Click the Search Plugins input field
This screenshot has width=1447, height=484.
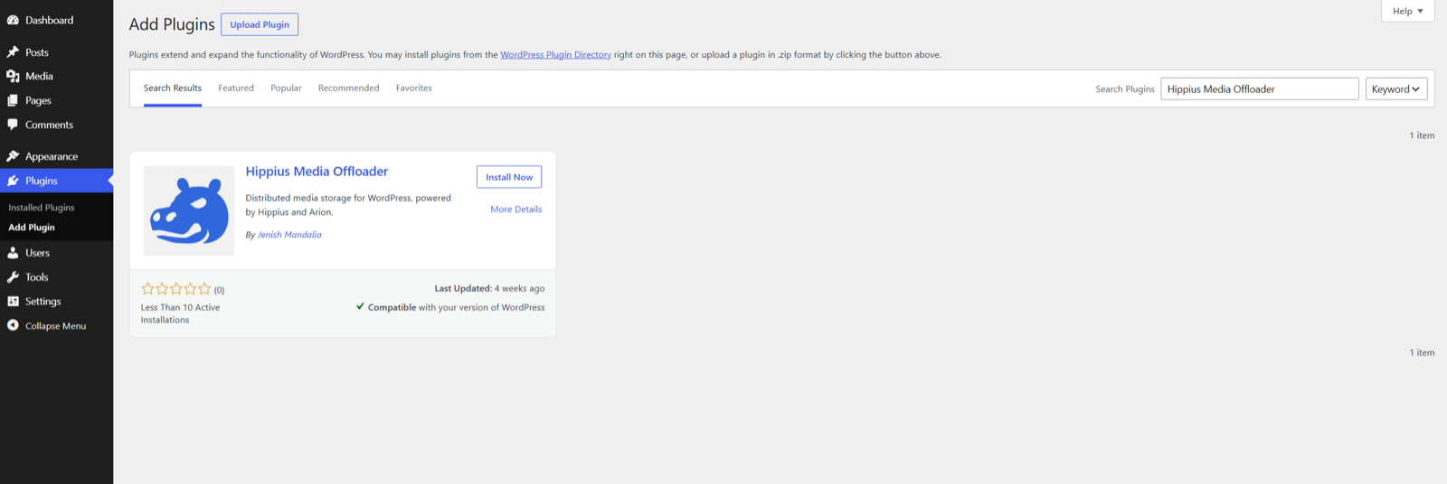1260,88
